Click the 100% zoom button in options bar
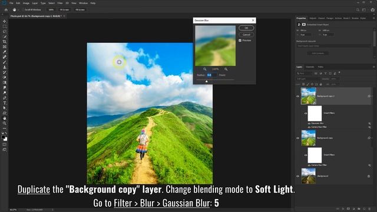The height and width of the screenshot is (212, 377). pyautogui.click(x=51, y=10)
